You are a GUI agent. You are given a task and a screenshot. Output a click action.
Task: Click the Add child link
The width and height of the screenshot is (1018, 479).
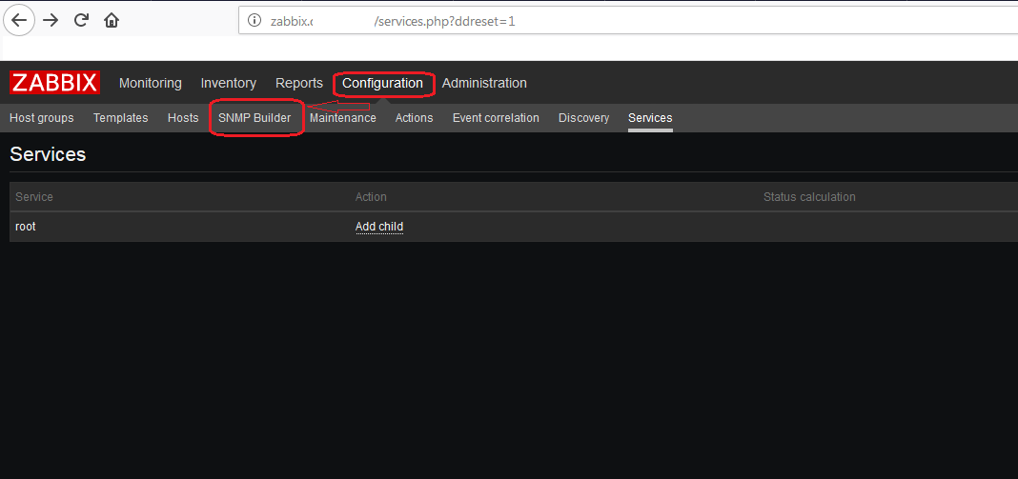tap(379, 227)
